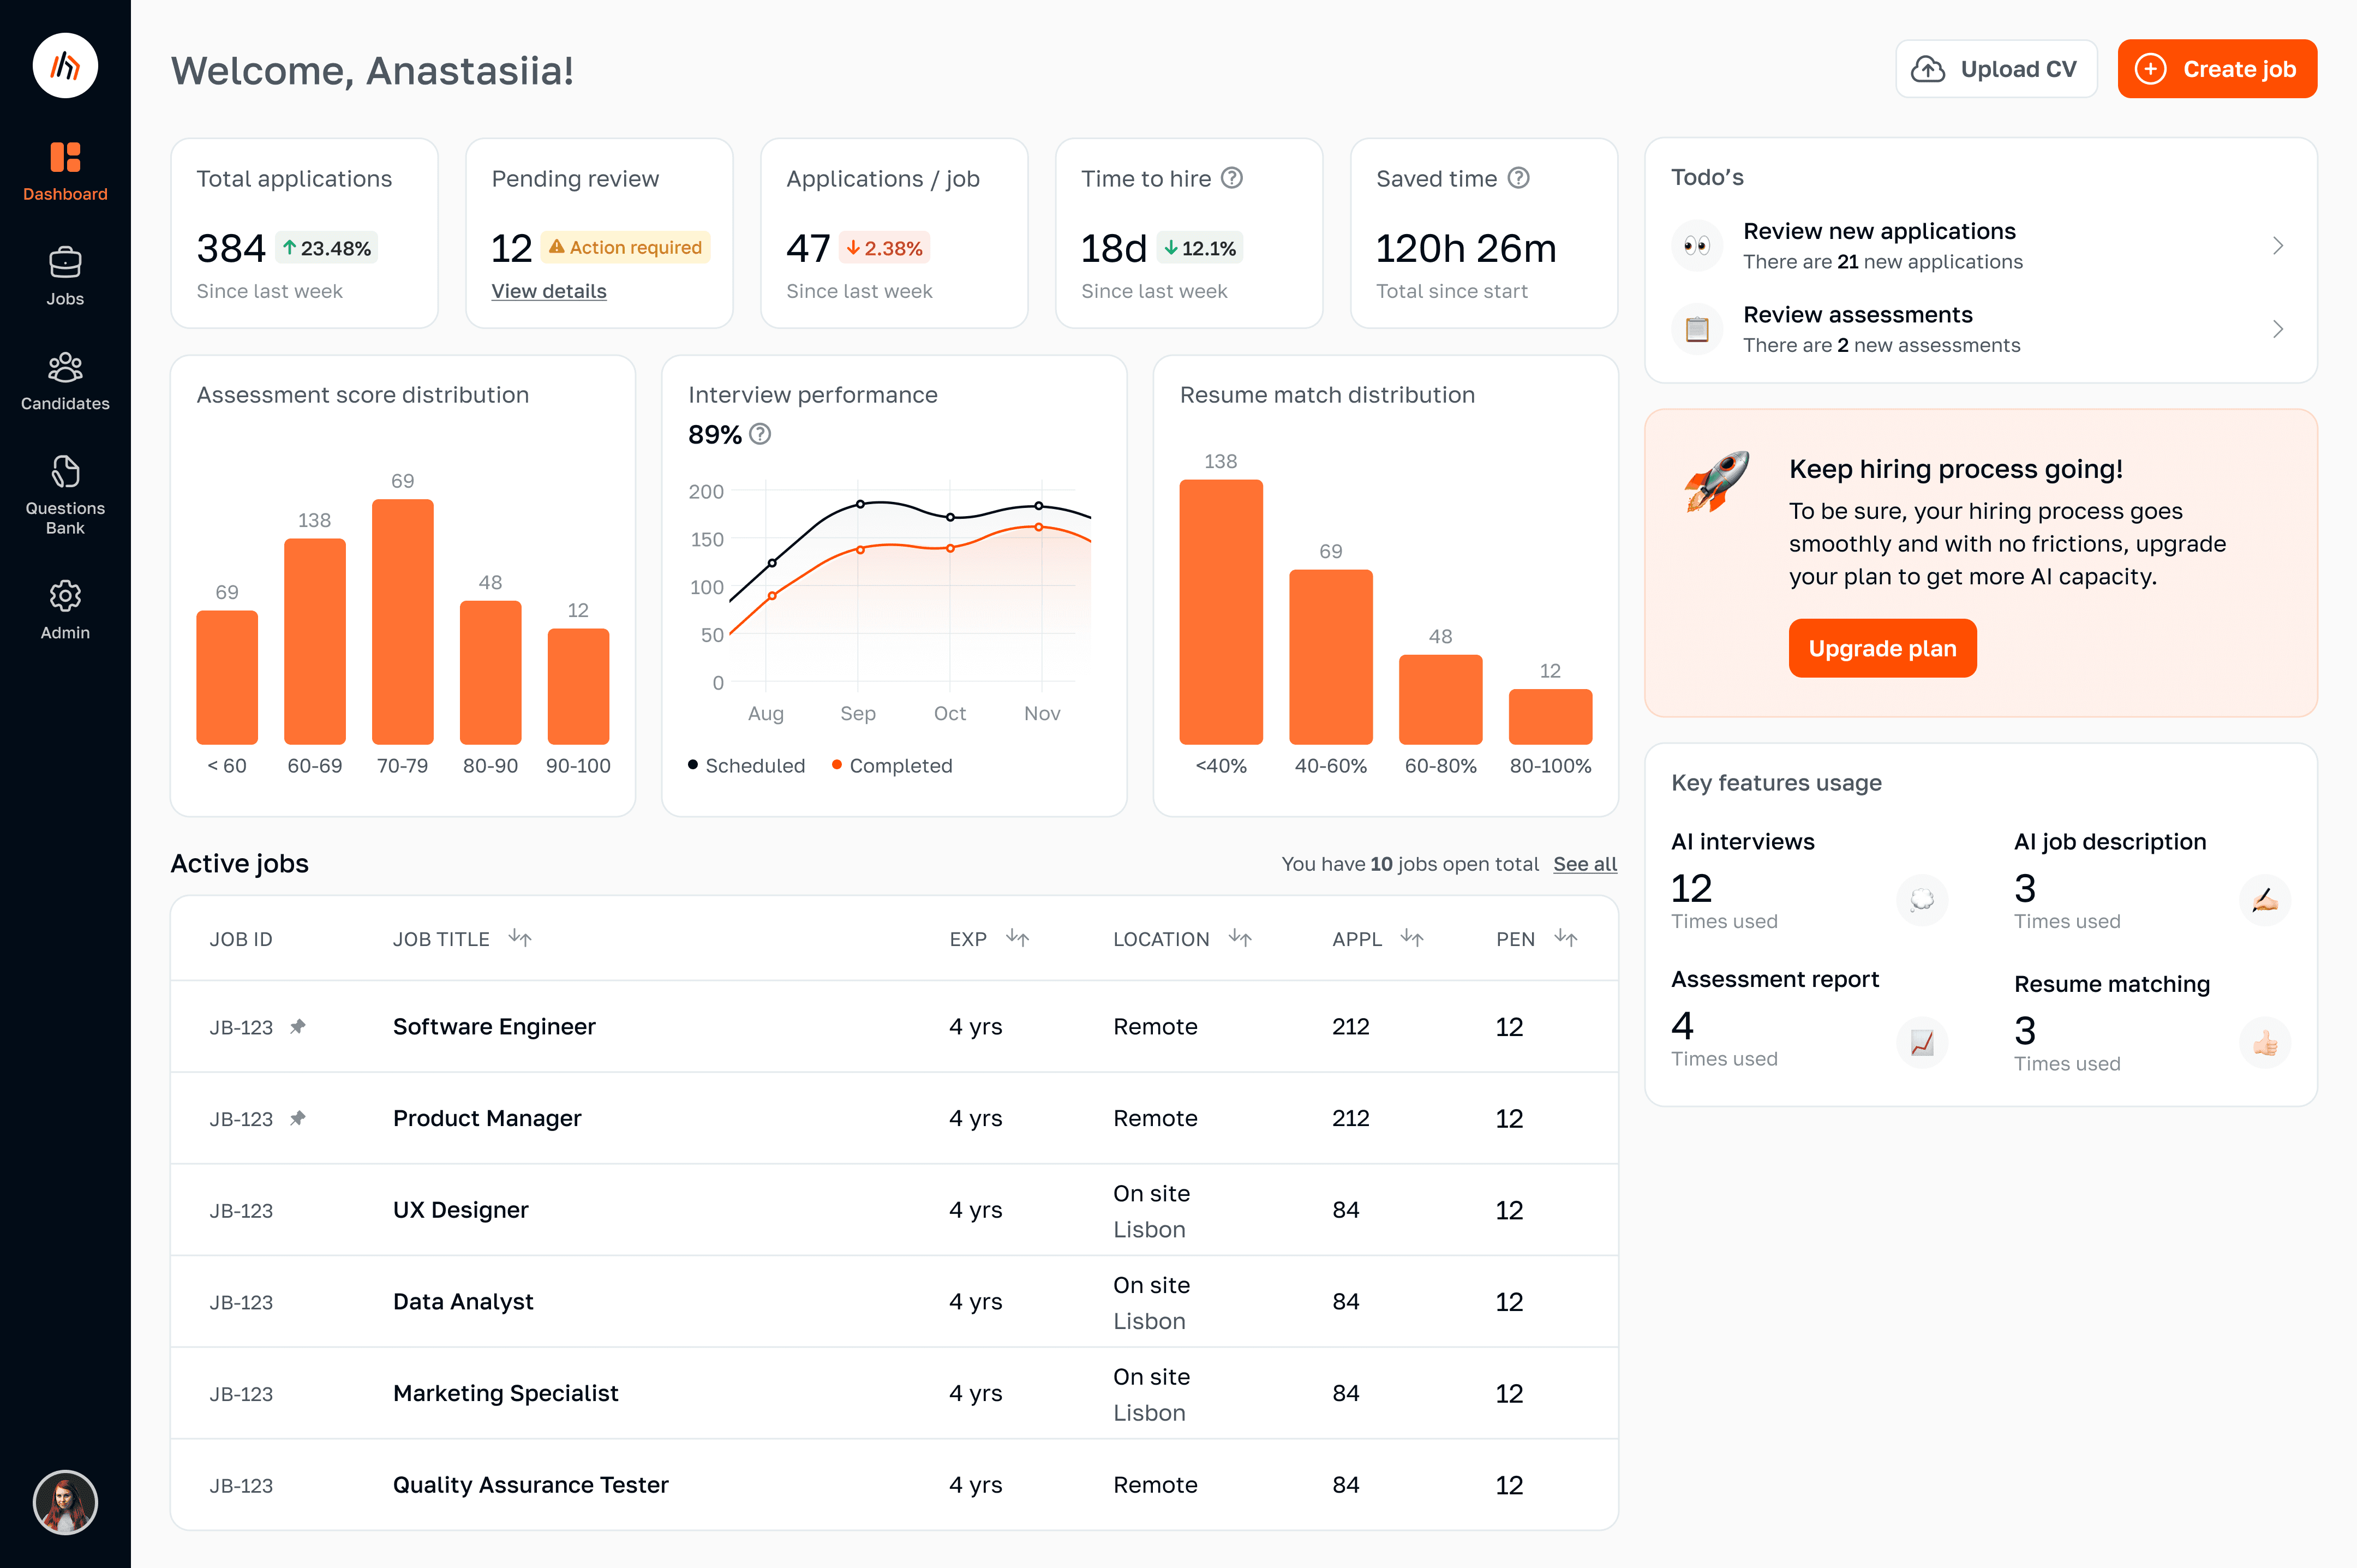
Task: Open the Product Manager job row
Action: point(894,1118)
